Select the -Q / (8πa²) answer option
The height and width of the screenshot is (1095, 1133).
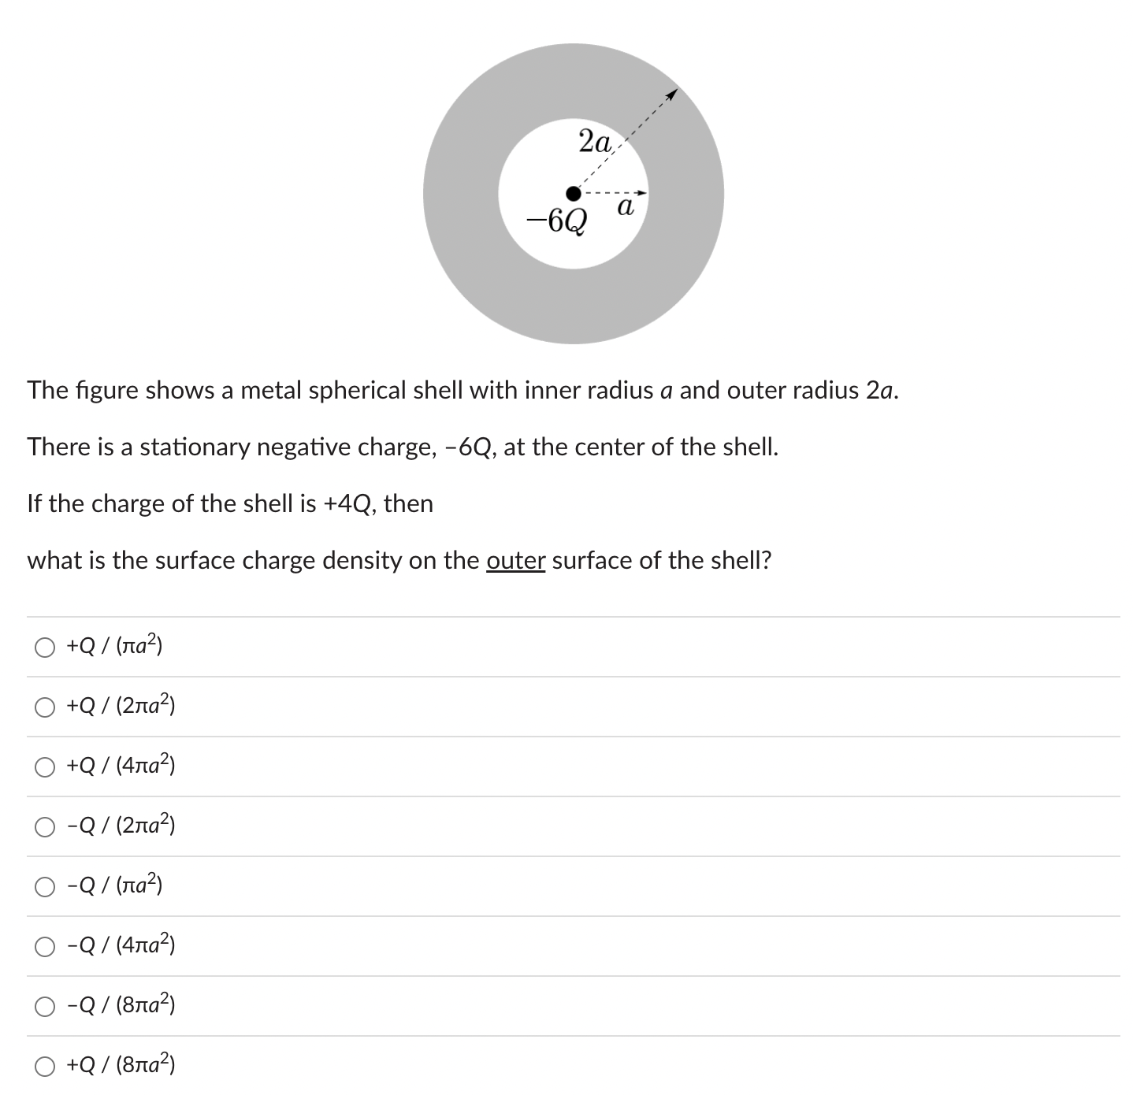coord(120,1006)
